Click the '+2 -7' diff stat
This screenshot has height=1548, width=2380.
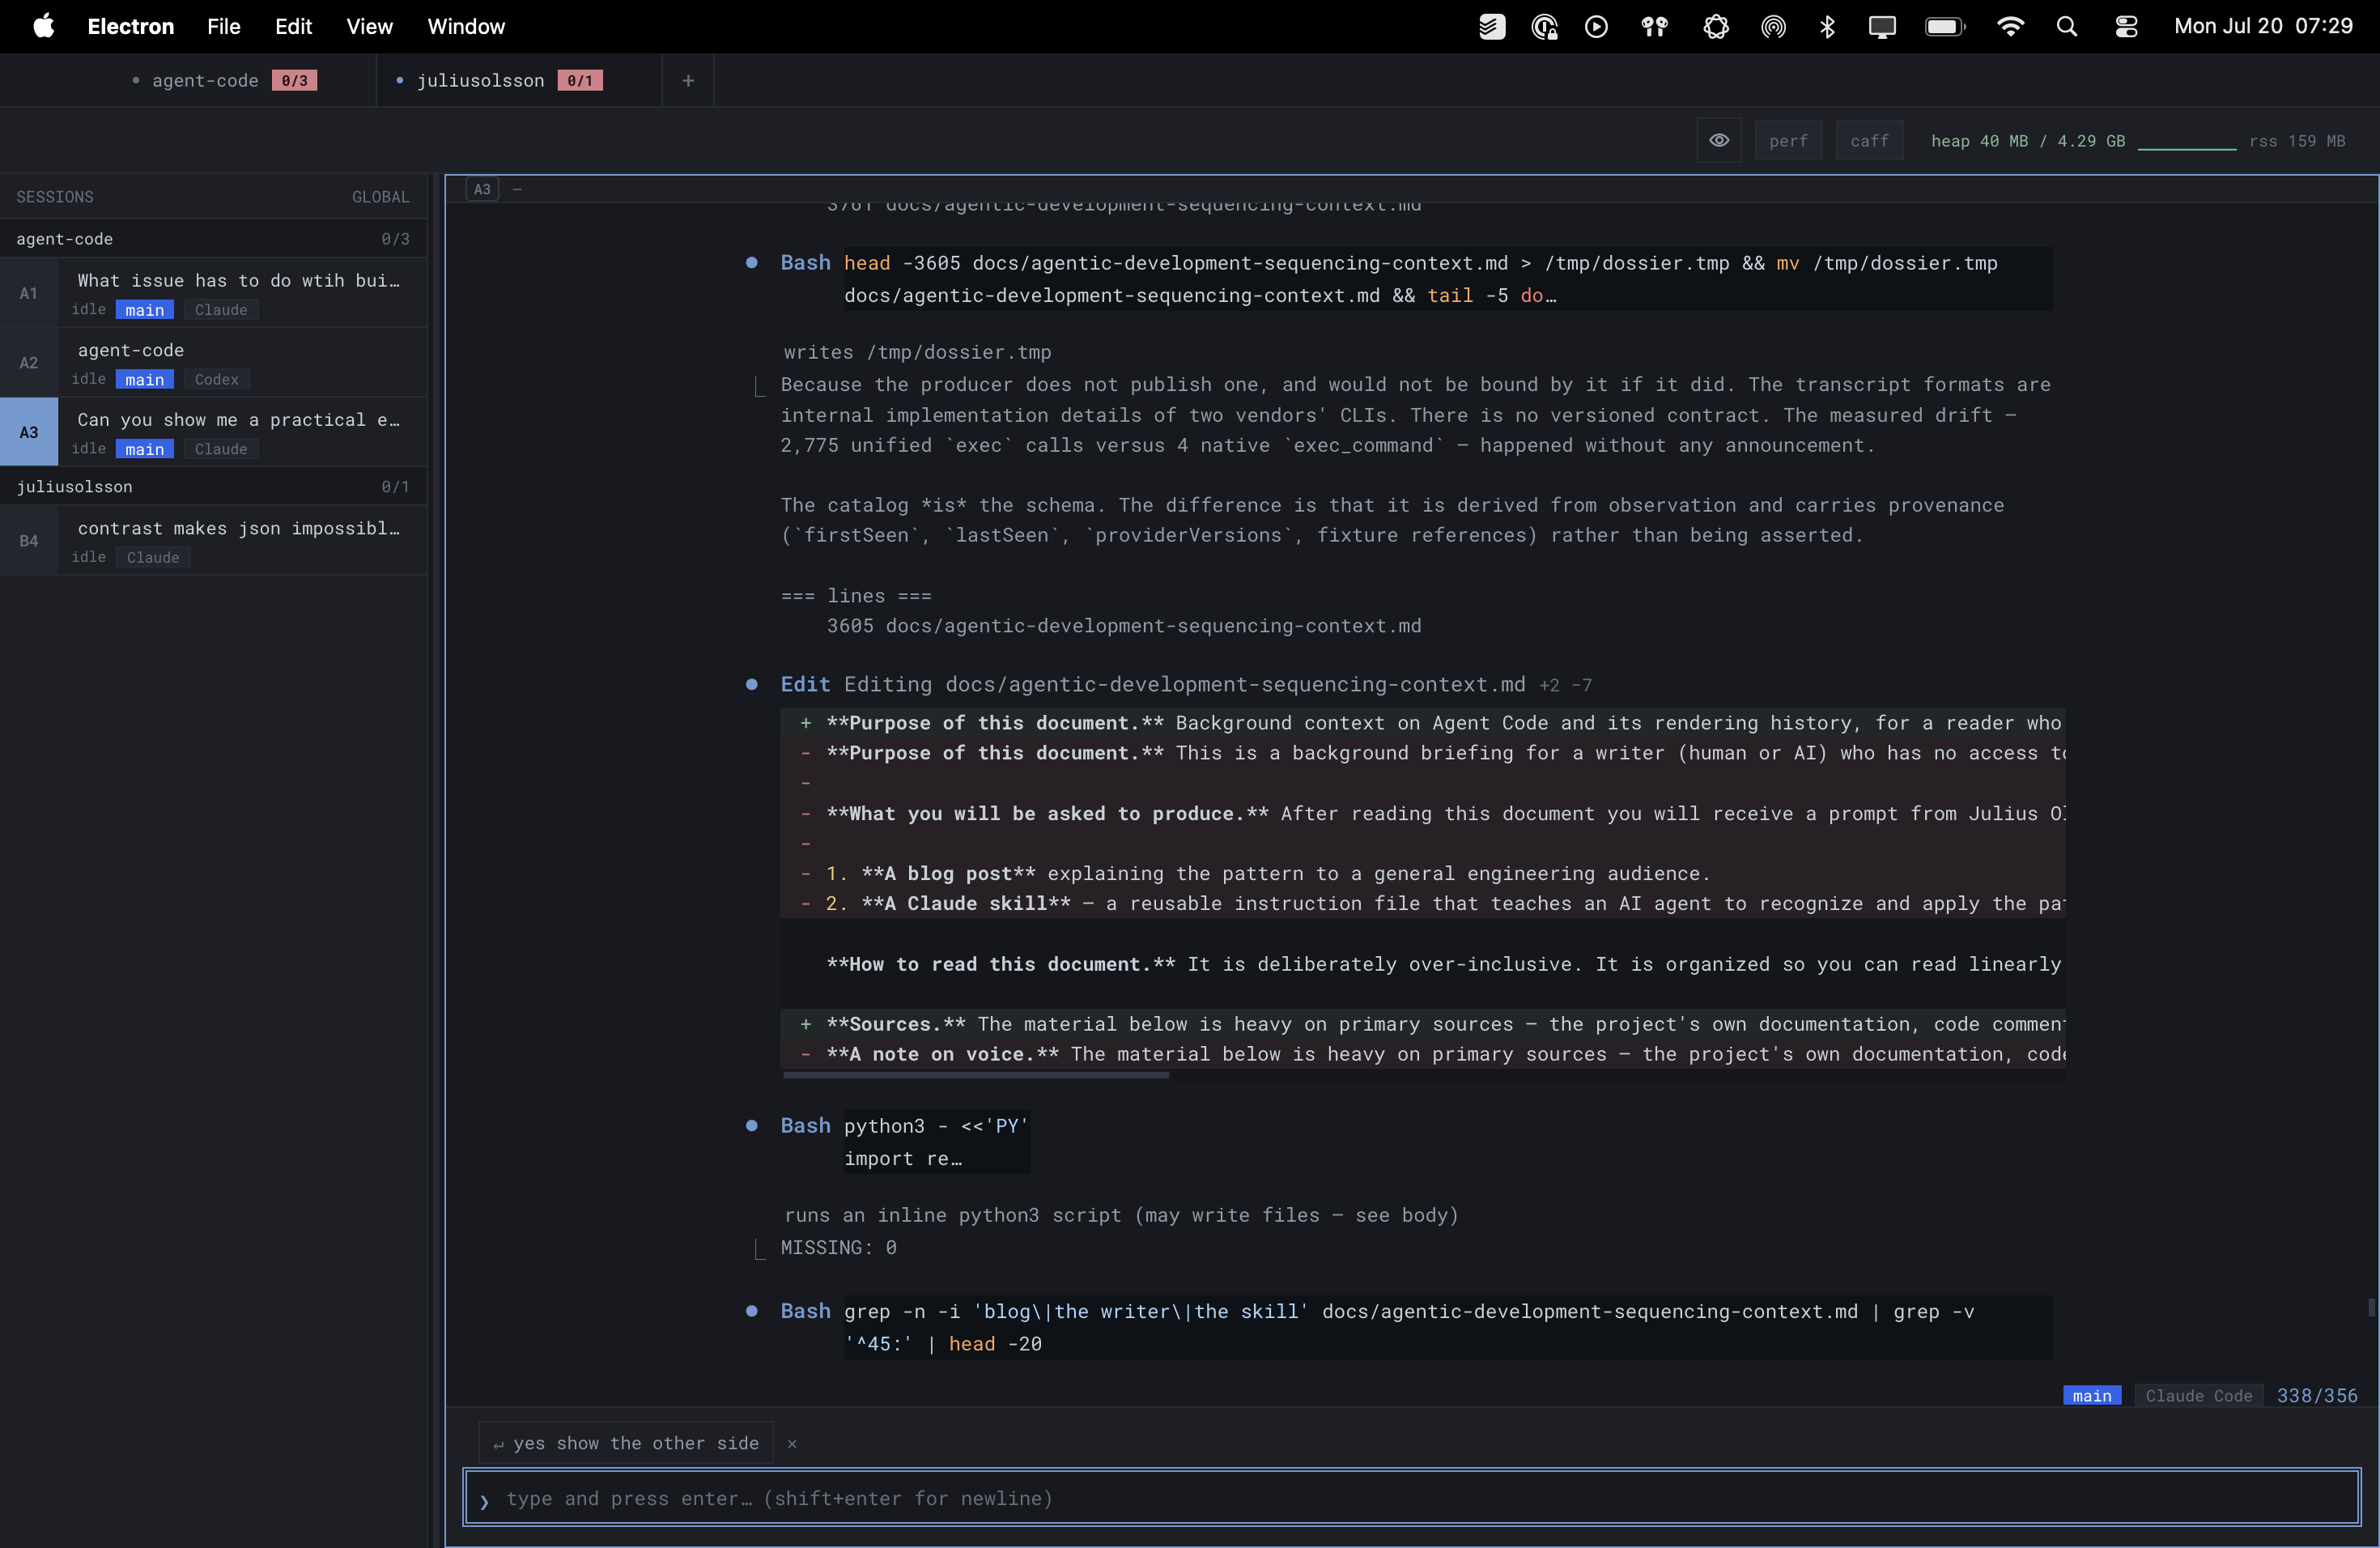point(1566,686)
